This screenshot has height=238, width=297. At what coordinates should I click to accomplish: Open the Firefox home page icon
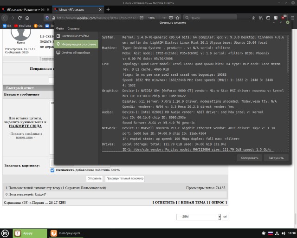(x=27, y=18)
